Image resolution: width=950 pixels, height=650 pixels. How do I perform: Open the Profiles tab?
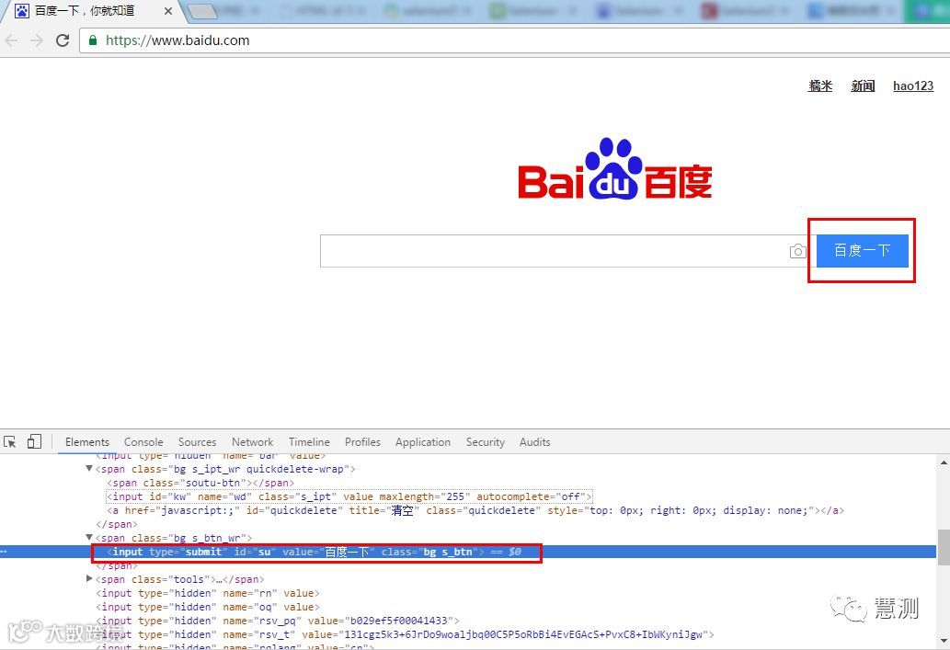(362, 442)
